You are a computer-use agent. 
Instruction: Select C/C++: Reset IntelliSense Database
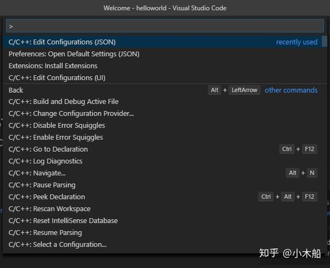[x=162, y=221]
